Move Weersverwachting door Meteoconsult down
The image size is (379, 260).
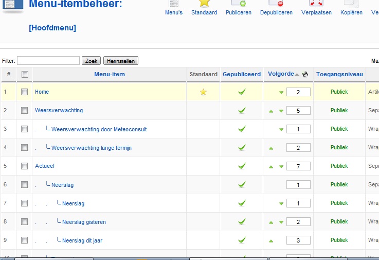pos(281,129)
